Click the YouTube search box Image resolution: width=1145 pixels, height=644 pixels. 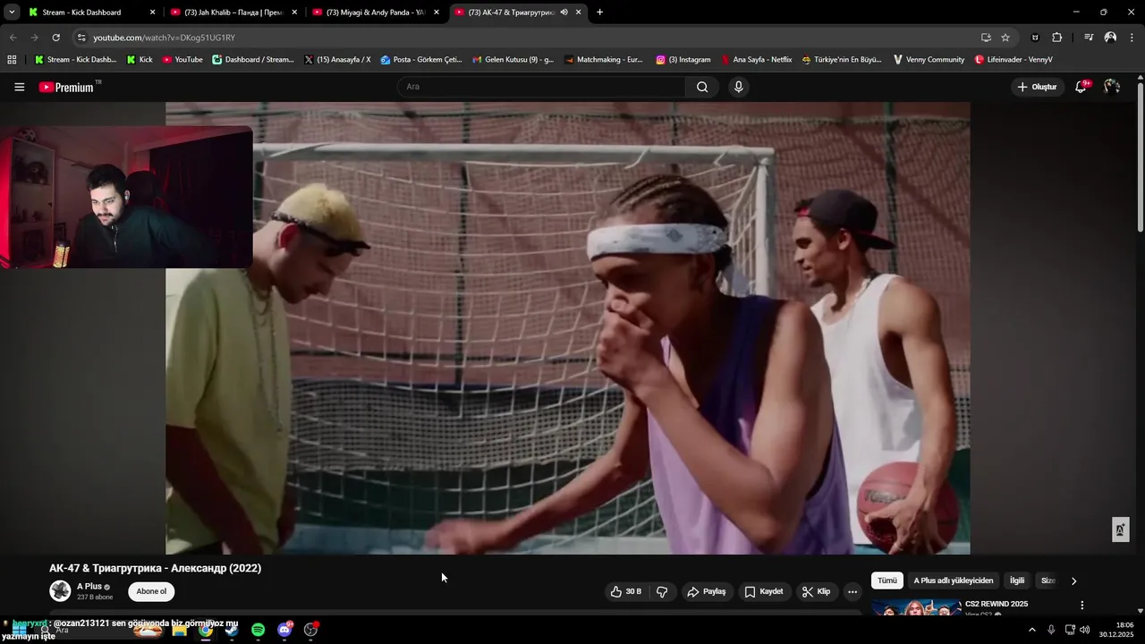coord(541,87)
